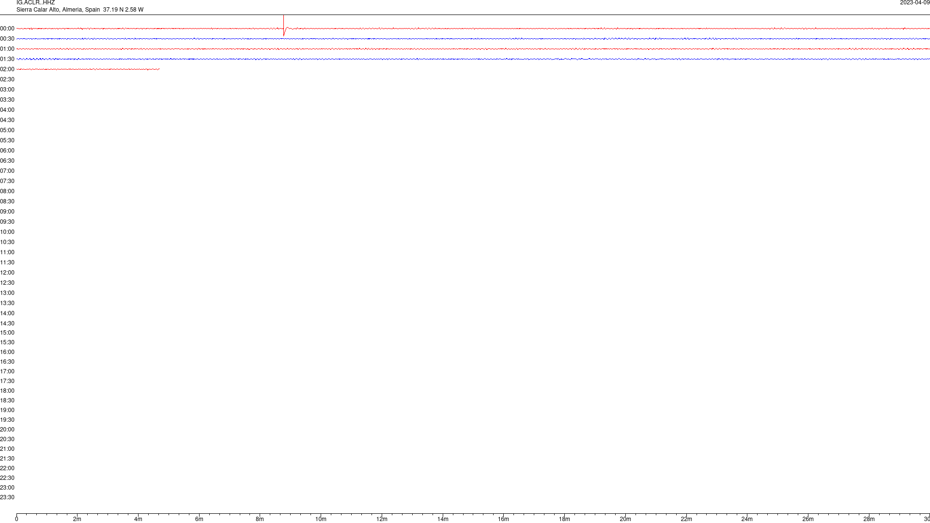The height and width of the screenshot is (523, 930).
Task: Select the 13:30 row time label
Action: [7, 303]
